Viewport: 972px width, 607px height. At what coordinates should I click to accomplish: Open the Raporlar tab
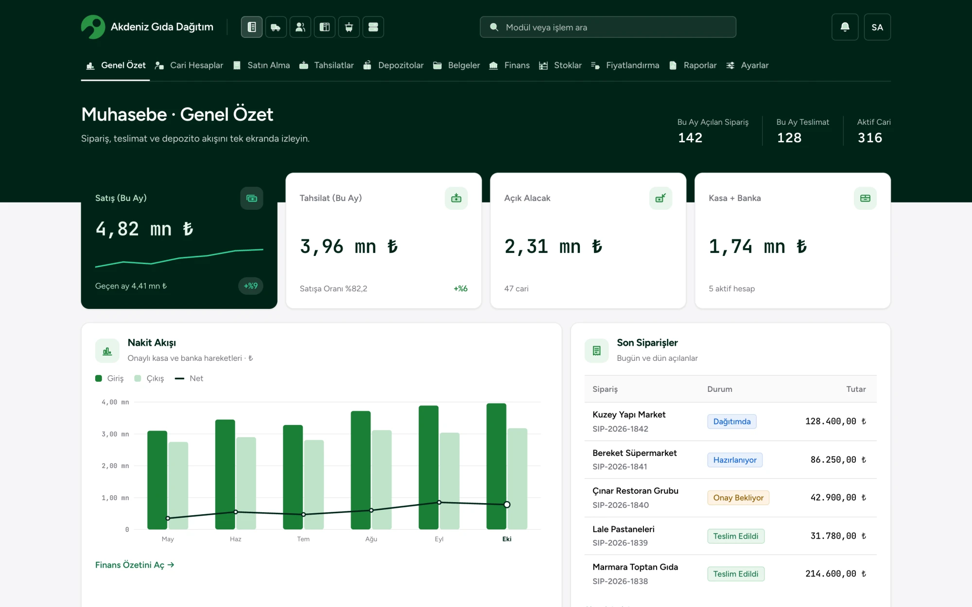(x=693, y=66)
